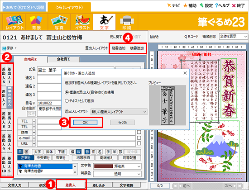Open the 文字修飾 bottom tab

[x=126, y=185]
